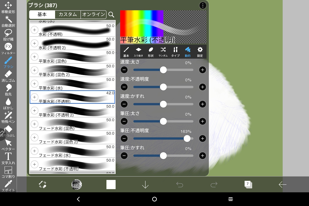
Task: Select the スポイト (Eyedropper) tool
Action: click(8, 186)
